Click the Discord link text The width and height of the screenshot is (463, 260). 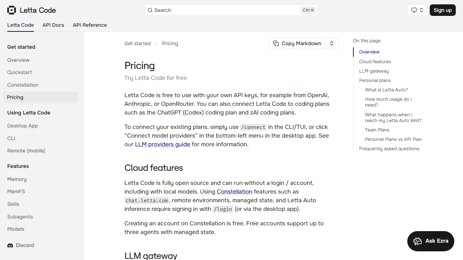[x=25, y=246]
